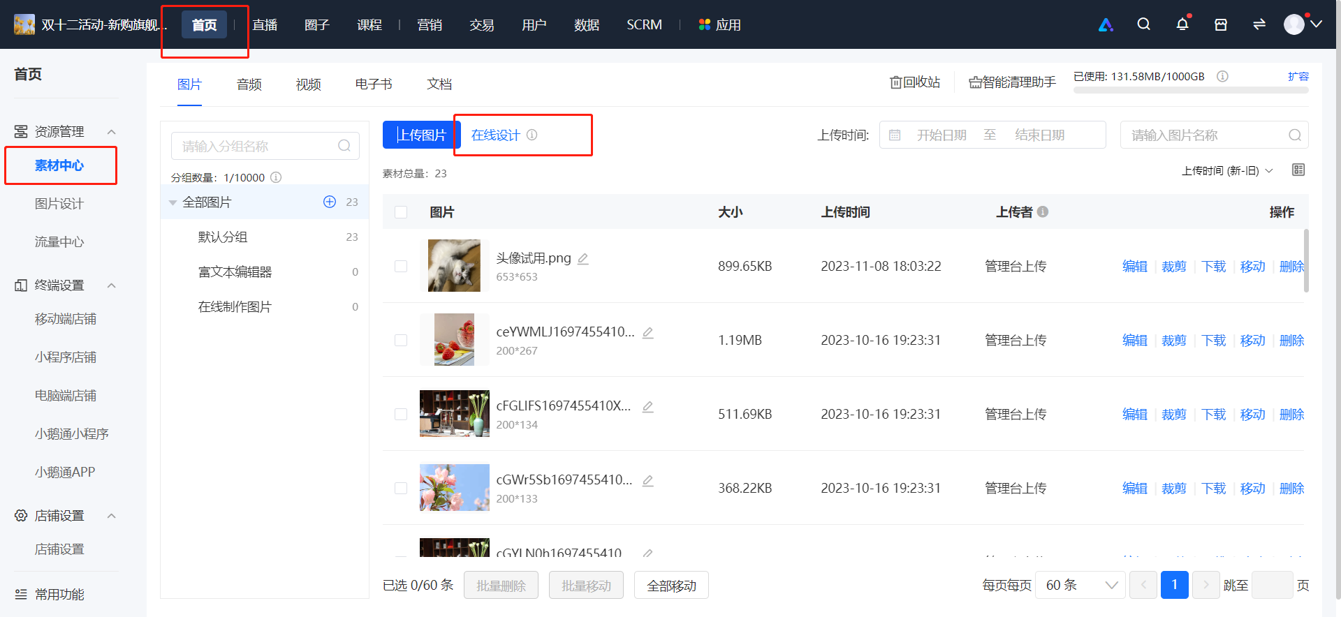Check the box for the cGWr5Sb image row
This screenshot has height=617, width=1341.
(401, 488)
